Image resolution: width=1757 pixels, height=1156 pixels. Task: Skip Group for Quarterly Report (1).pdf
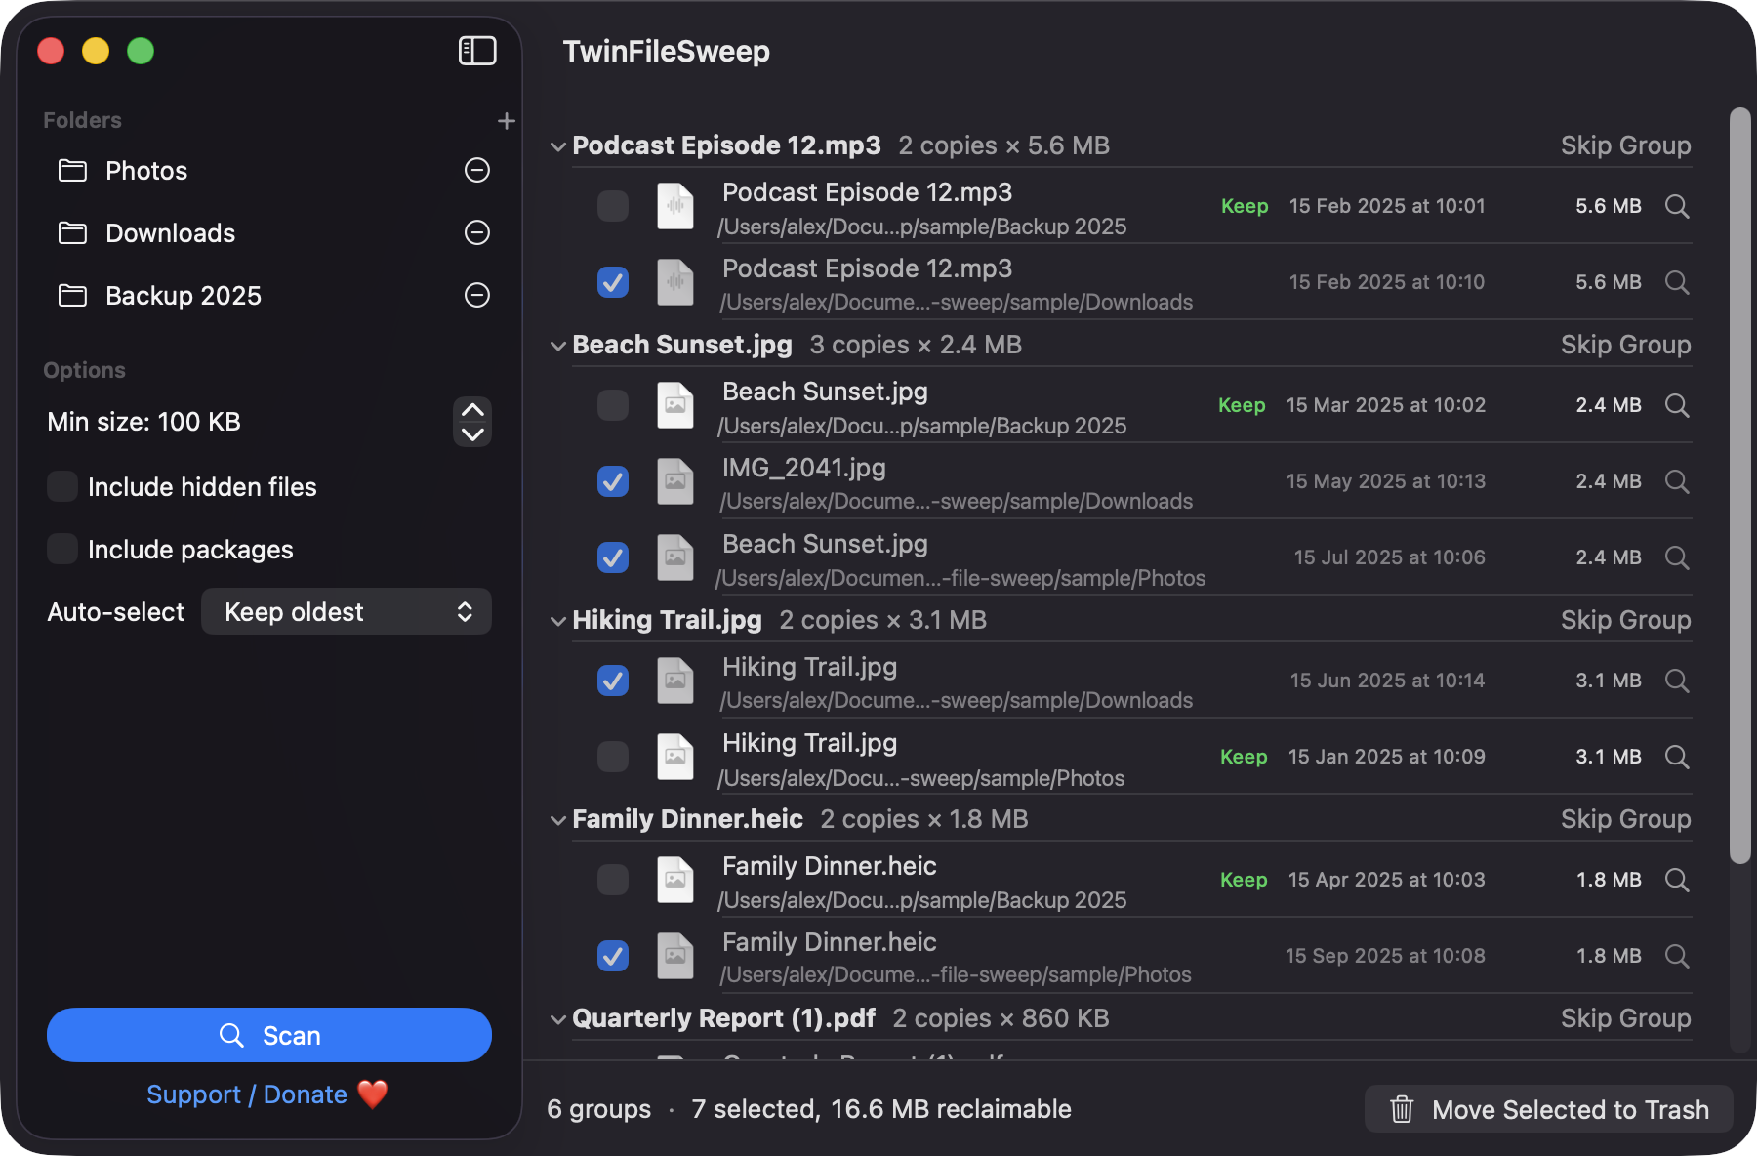tap(1625, 1018)
